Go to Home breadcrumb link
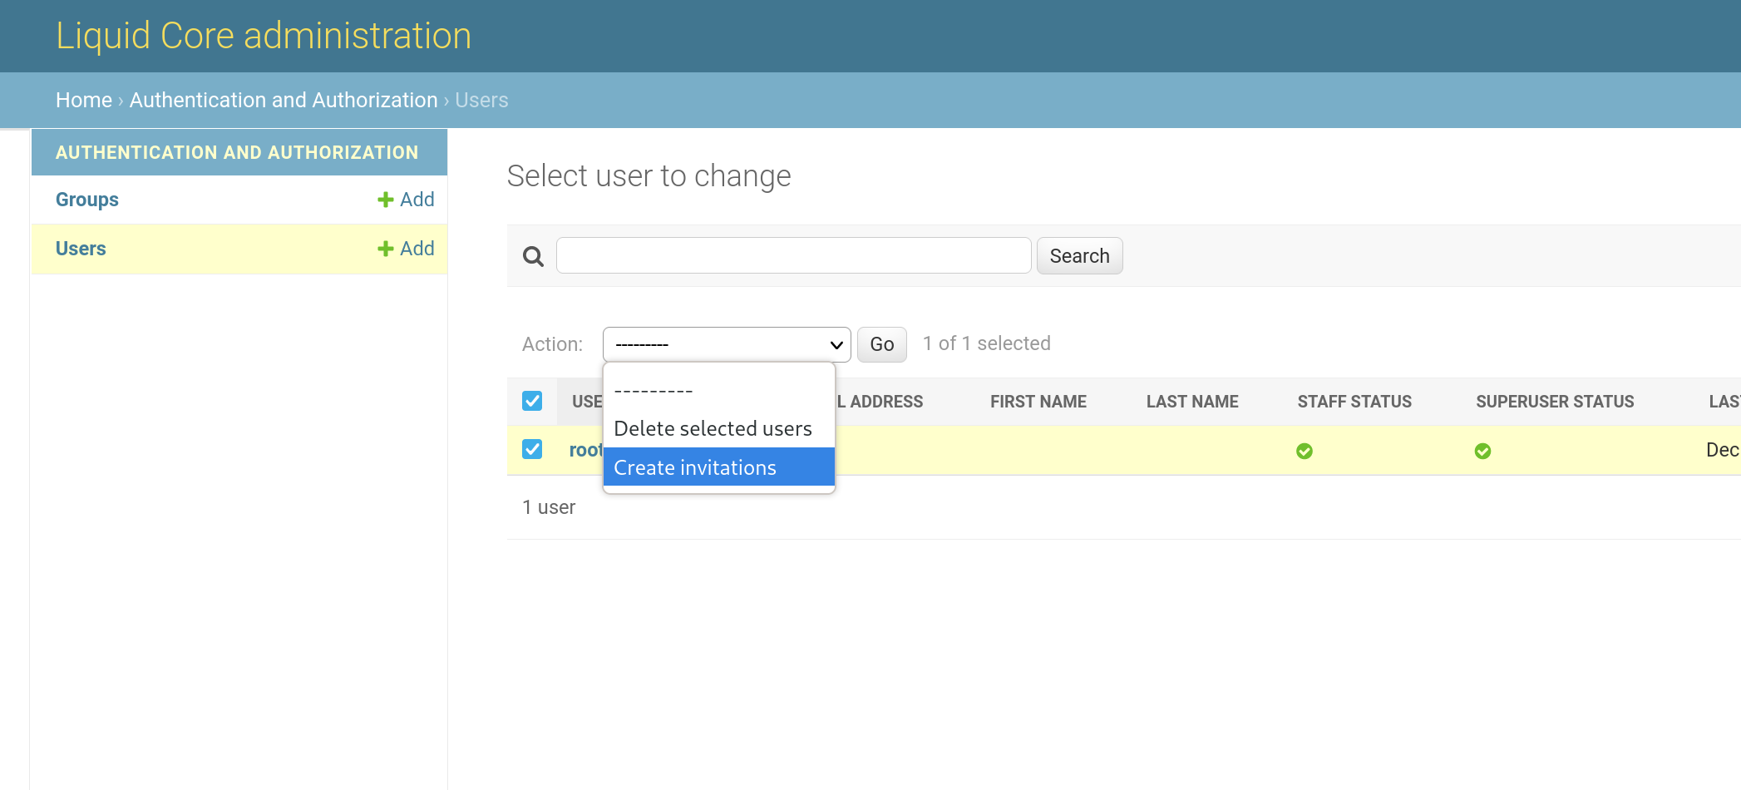This screenshot has height=790, width=1741. 84,100
